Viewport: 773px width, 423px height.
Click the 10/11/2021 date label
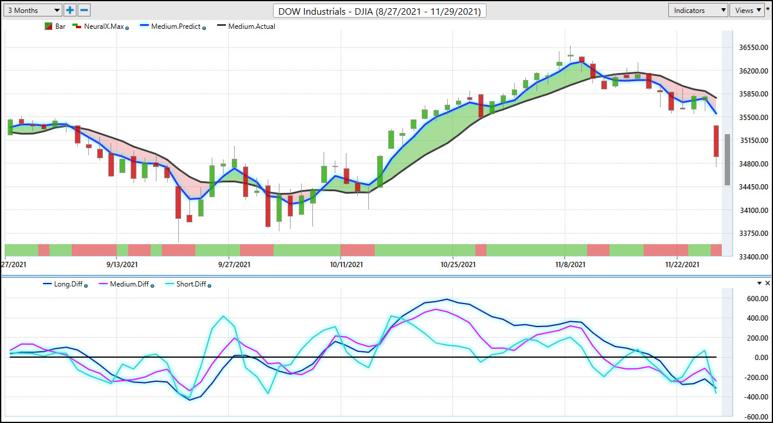[346, 265]
